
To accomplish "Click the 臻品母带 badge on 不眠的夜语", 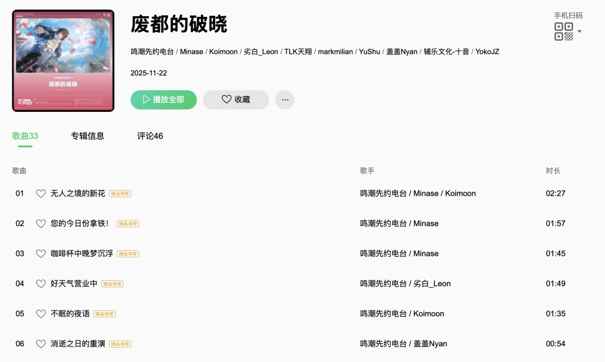I will pyautogui.click(x=105, y=314).
